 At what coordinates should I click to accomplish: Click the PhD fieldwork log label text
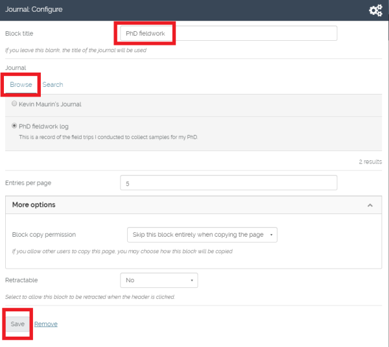click(x=43, y=126)
